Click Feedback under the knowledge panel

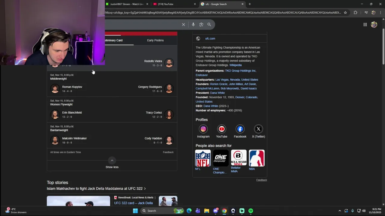pos(262,180)
